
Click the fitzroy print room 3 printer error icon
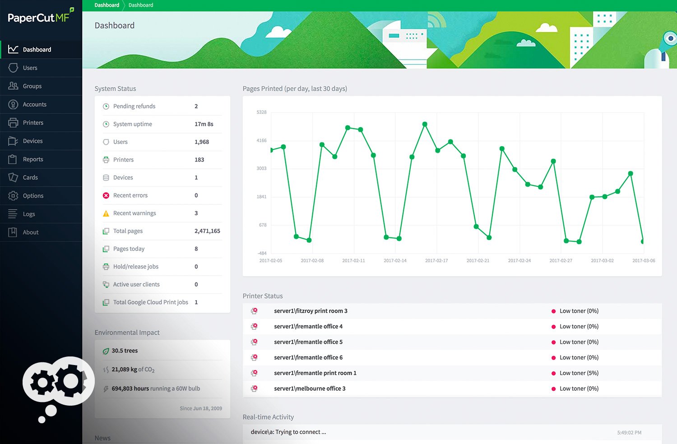pyautogui.click(x=254, y=311)
